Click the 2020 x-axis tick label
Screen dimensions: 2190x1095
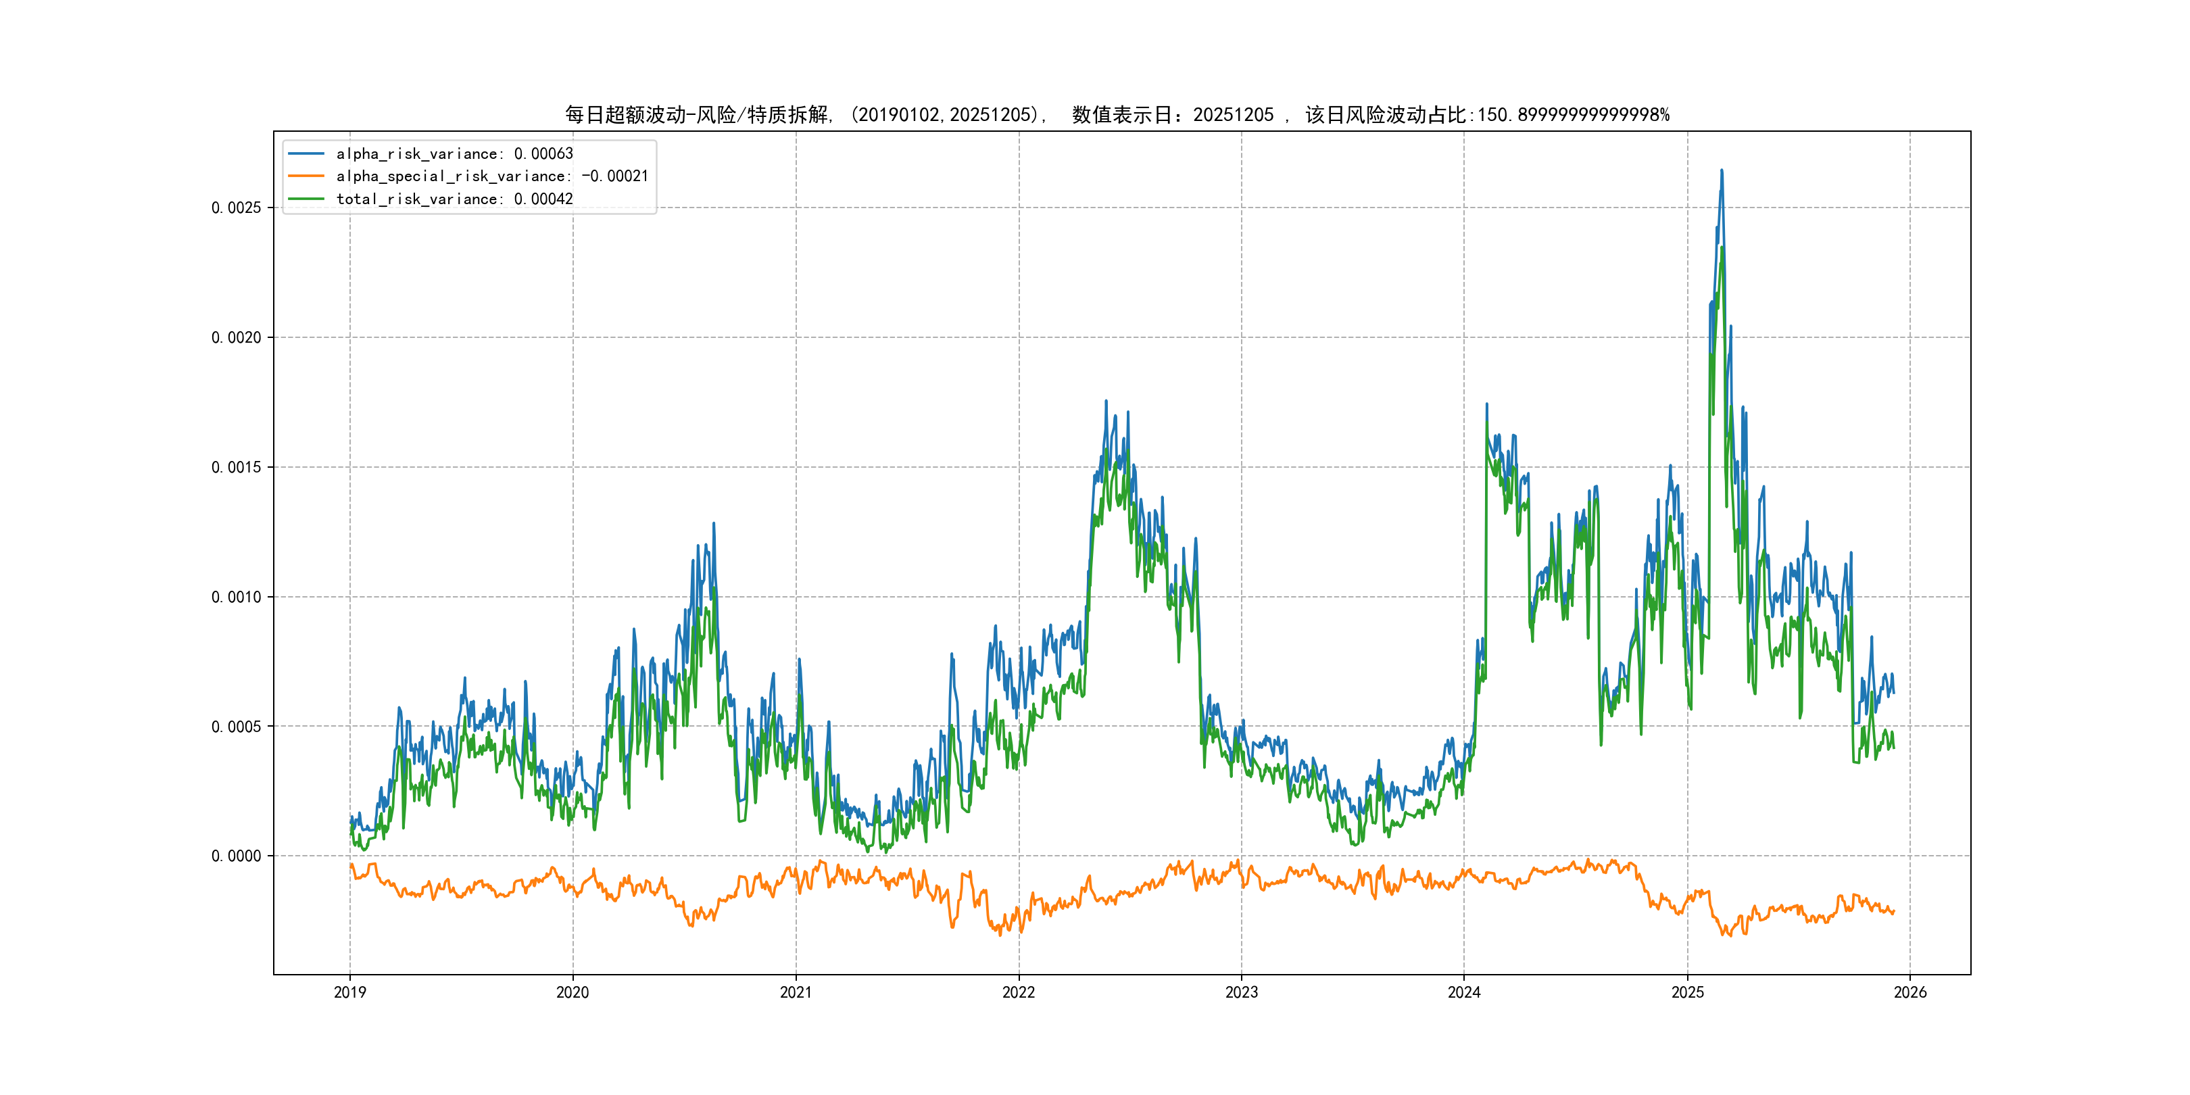point(572,992)
